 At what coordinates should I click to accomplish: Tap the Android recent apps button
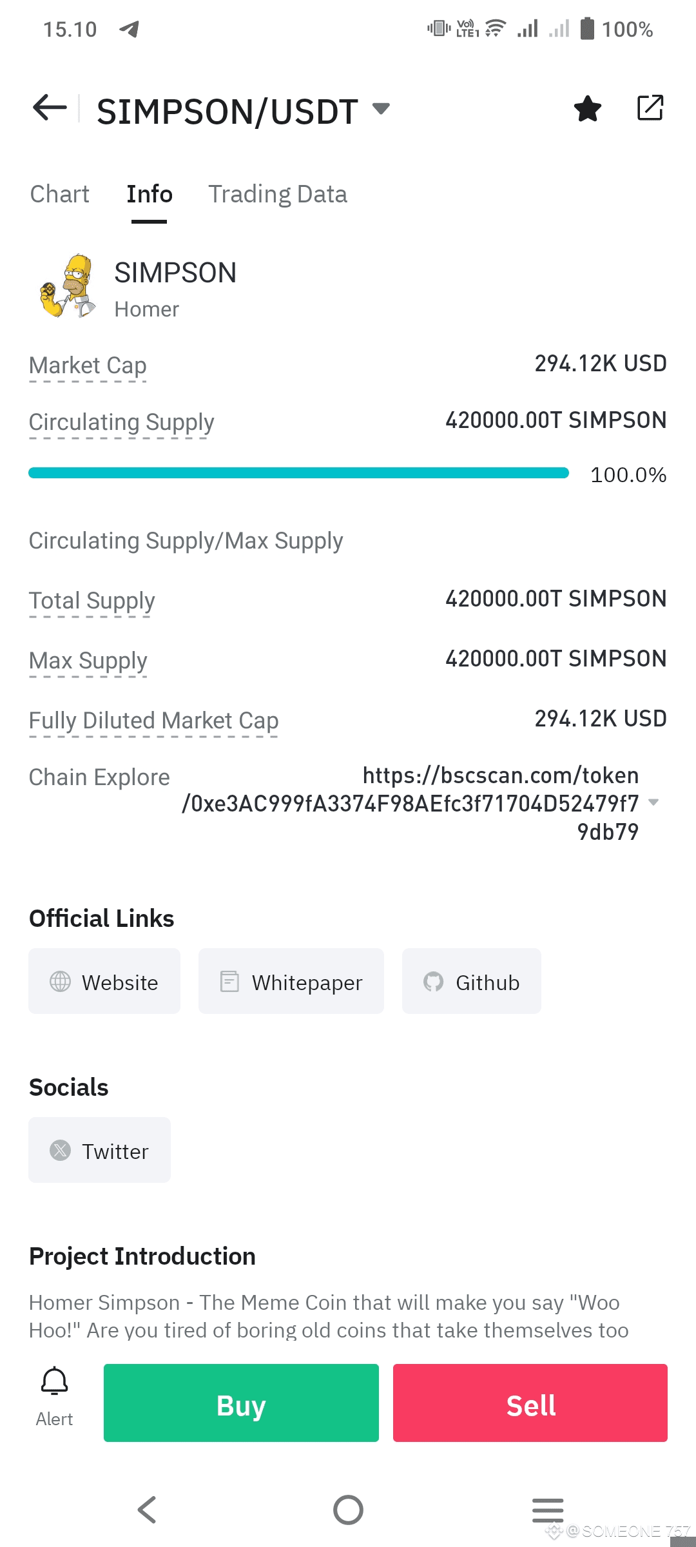click(548, 1510)
